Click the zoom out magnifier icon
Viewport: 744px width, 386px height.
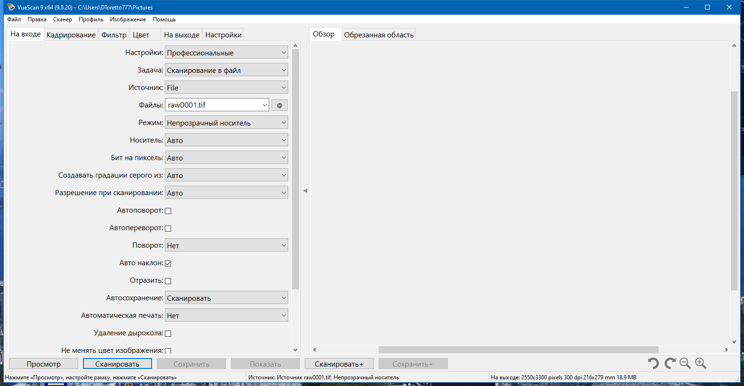[x=685, y=363]
